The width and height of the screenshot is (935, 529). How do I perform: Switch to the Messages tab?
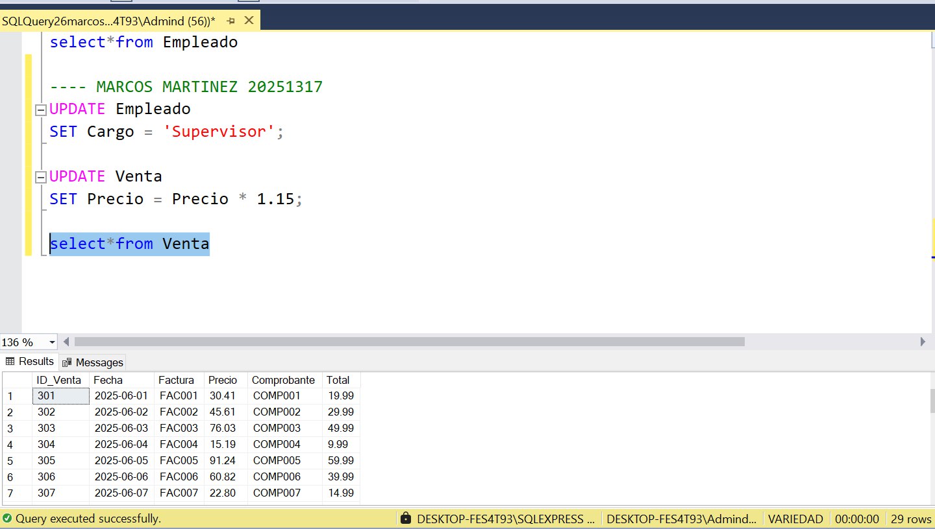click(99, 362)
